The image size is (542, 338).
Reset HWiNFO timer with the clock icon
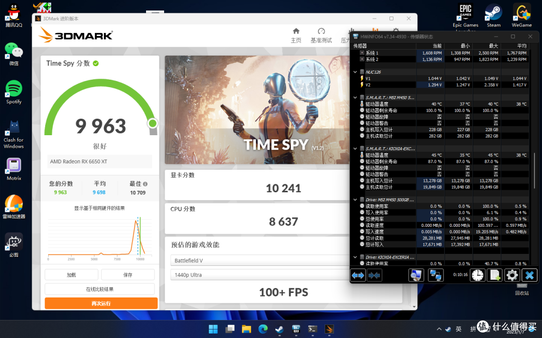click(477, 275)
